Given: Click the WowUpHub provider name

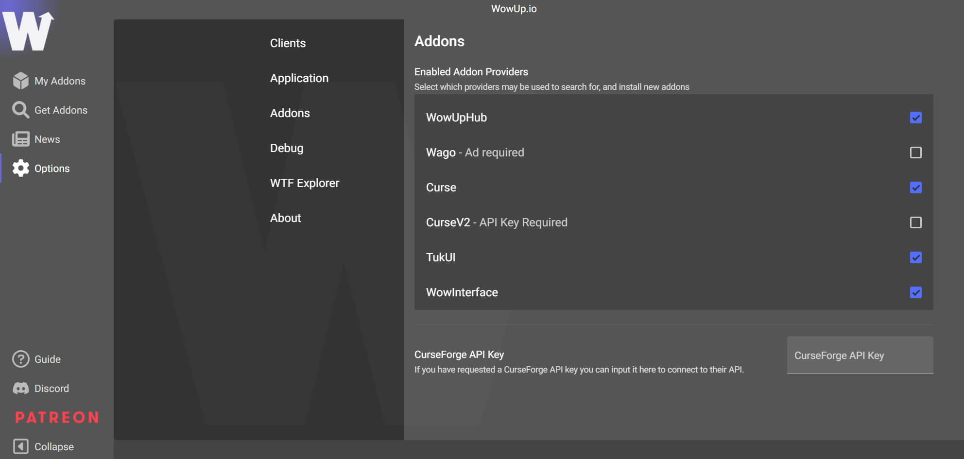Looking at the screenshot, I should pos(456,118).
